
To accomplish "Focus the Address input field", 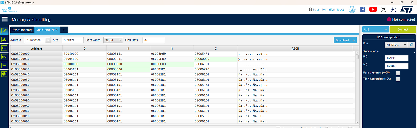I will [35, 40].
